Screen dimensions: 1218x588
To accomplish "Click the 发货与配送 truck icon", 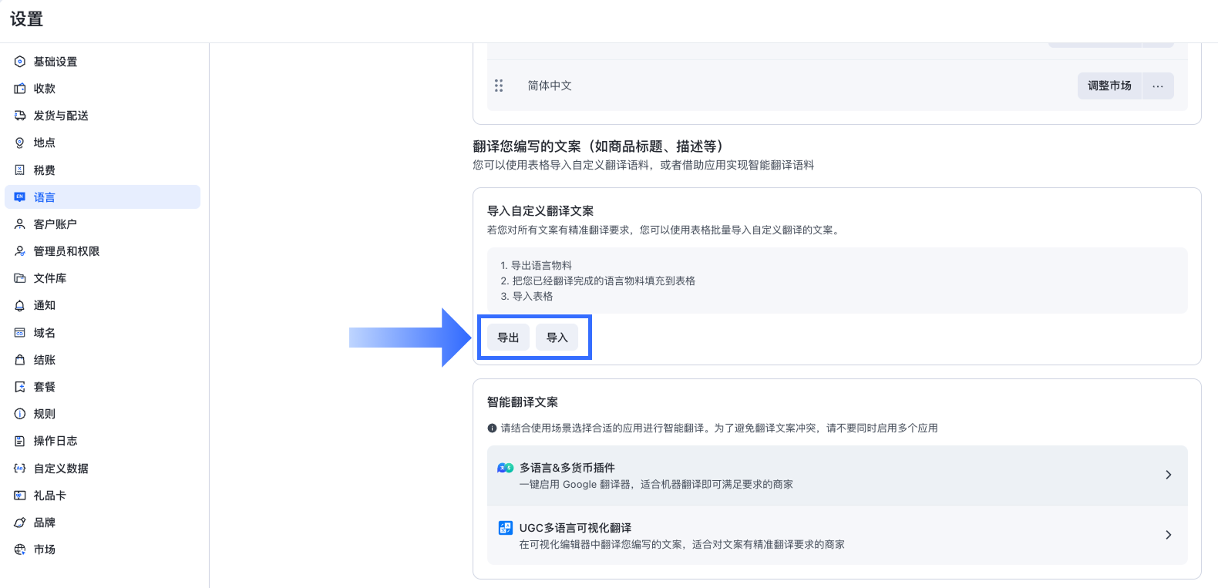I will click(20, 116).
